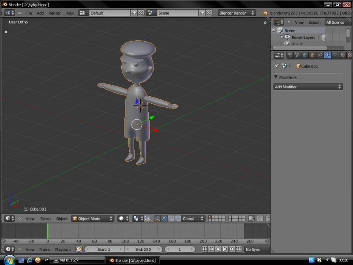This screenshot has height=265, width=353.
Task: Collapse the Scene tree in outliner
Action: (x=274, y=30)
